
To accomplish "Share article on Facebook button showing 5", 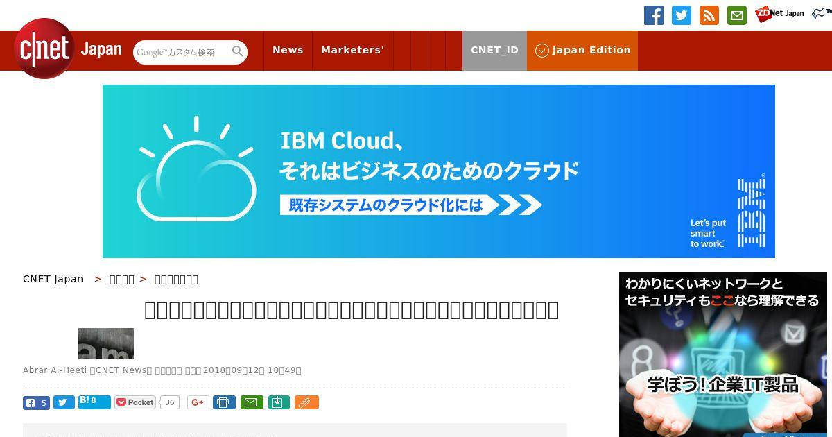I will (x=36, y=402).
